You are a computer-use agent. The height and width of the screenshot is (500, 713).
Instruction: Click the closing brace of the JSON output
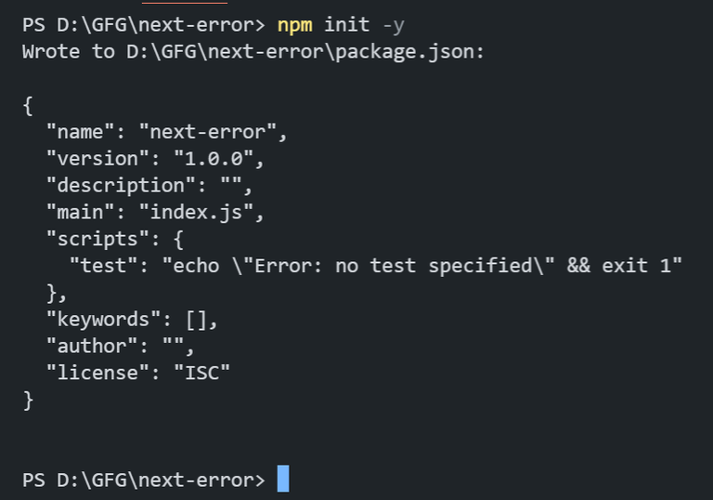(28, 400)
